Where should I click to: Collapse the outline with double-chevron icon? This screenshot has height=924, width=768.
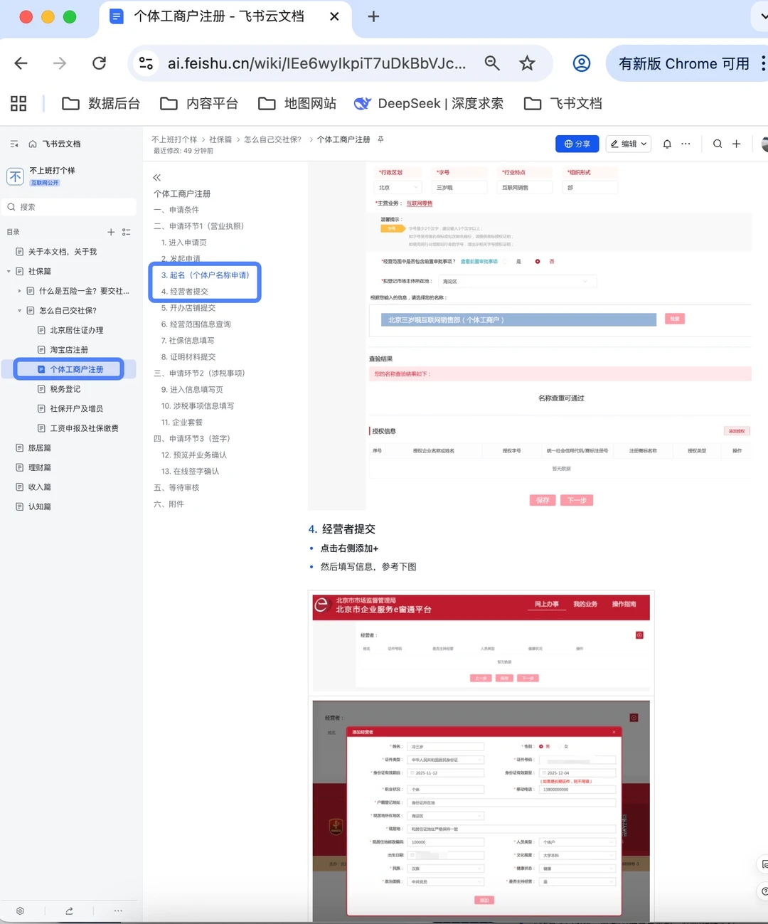[x=157, y=177]
